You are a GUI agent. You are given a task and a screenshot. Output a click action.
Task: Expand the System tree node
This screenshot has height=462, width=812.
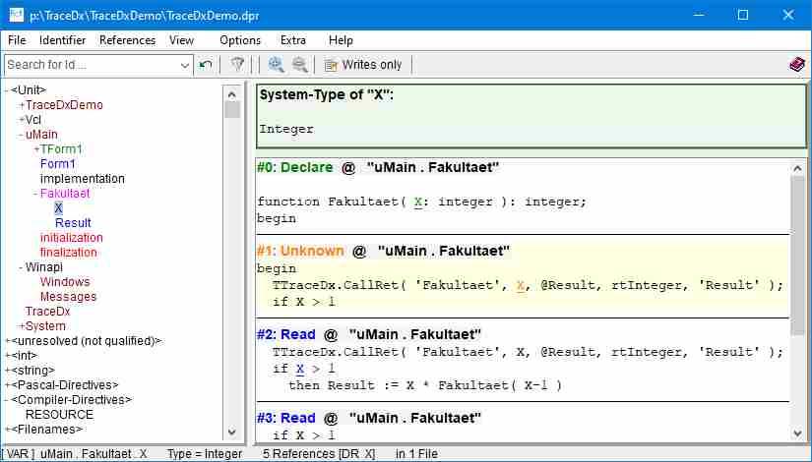[x=22, y=326]
